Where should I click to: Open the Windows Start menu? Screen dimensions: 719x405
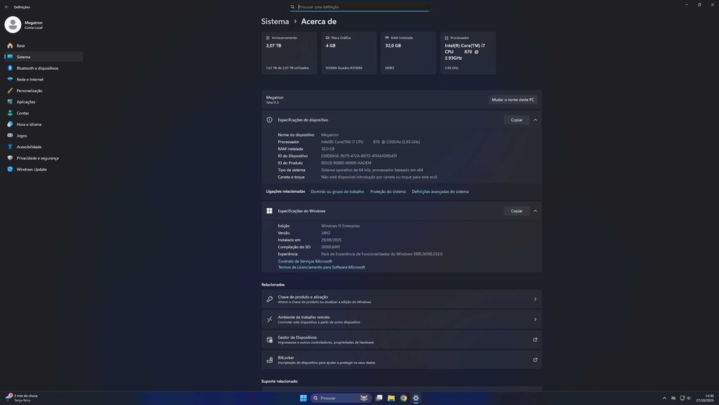tap(303, 398)
